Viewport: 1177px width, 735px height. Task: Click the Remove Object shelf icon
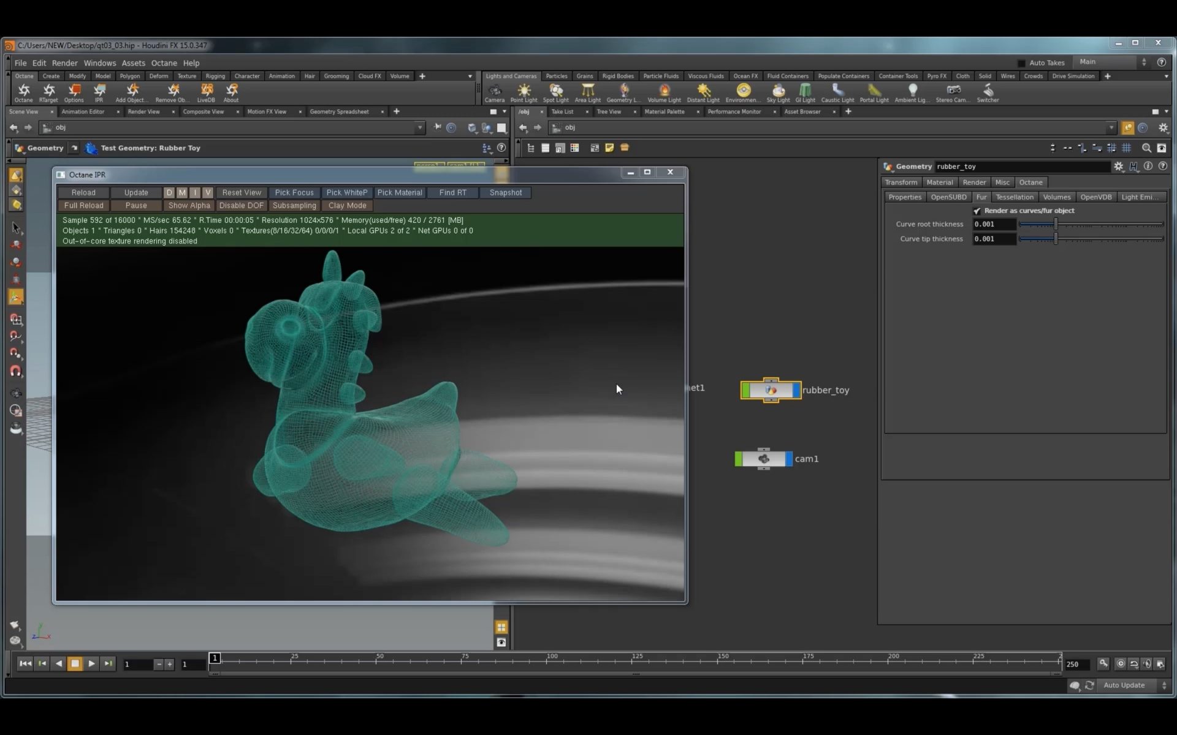tap(172, 93)
